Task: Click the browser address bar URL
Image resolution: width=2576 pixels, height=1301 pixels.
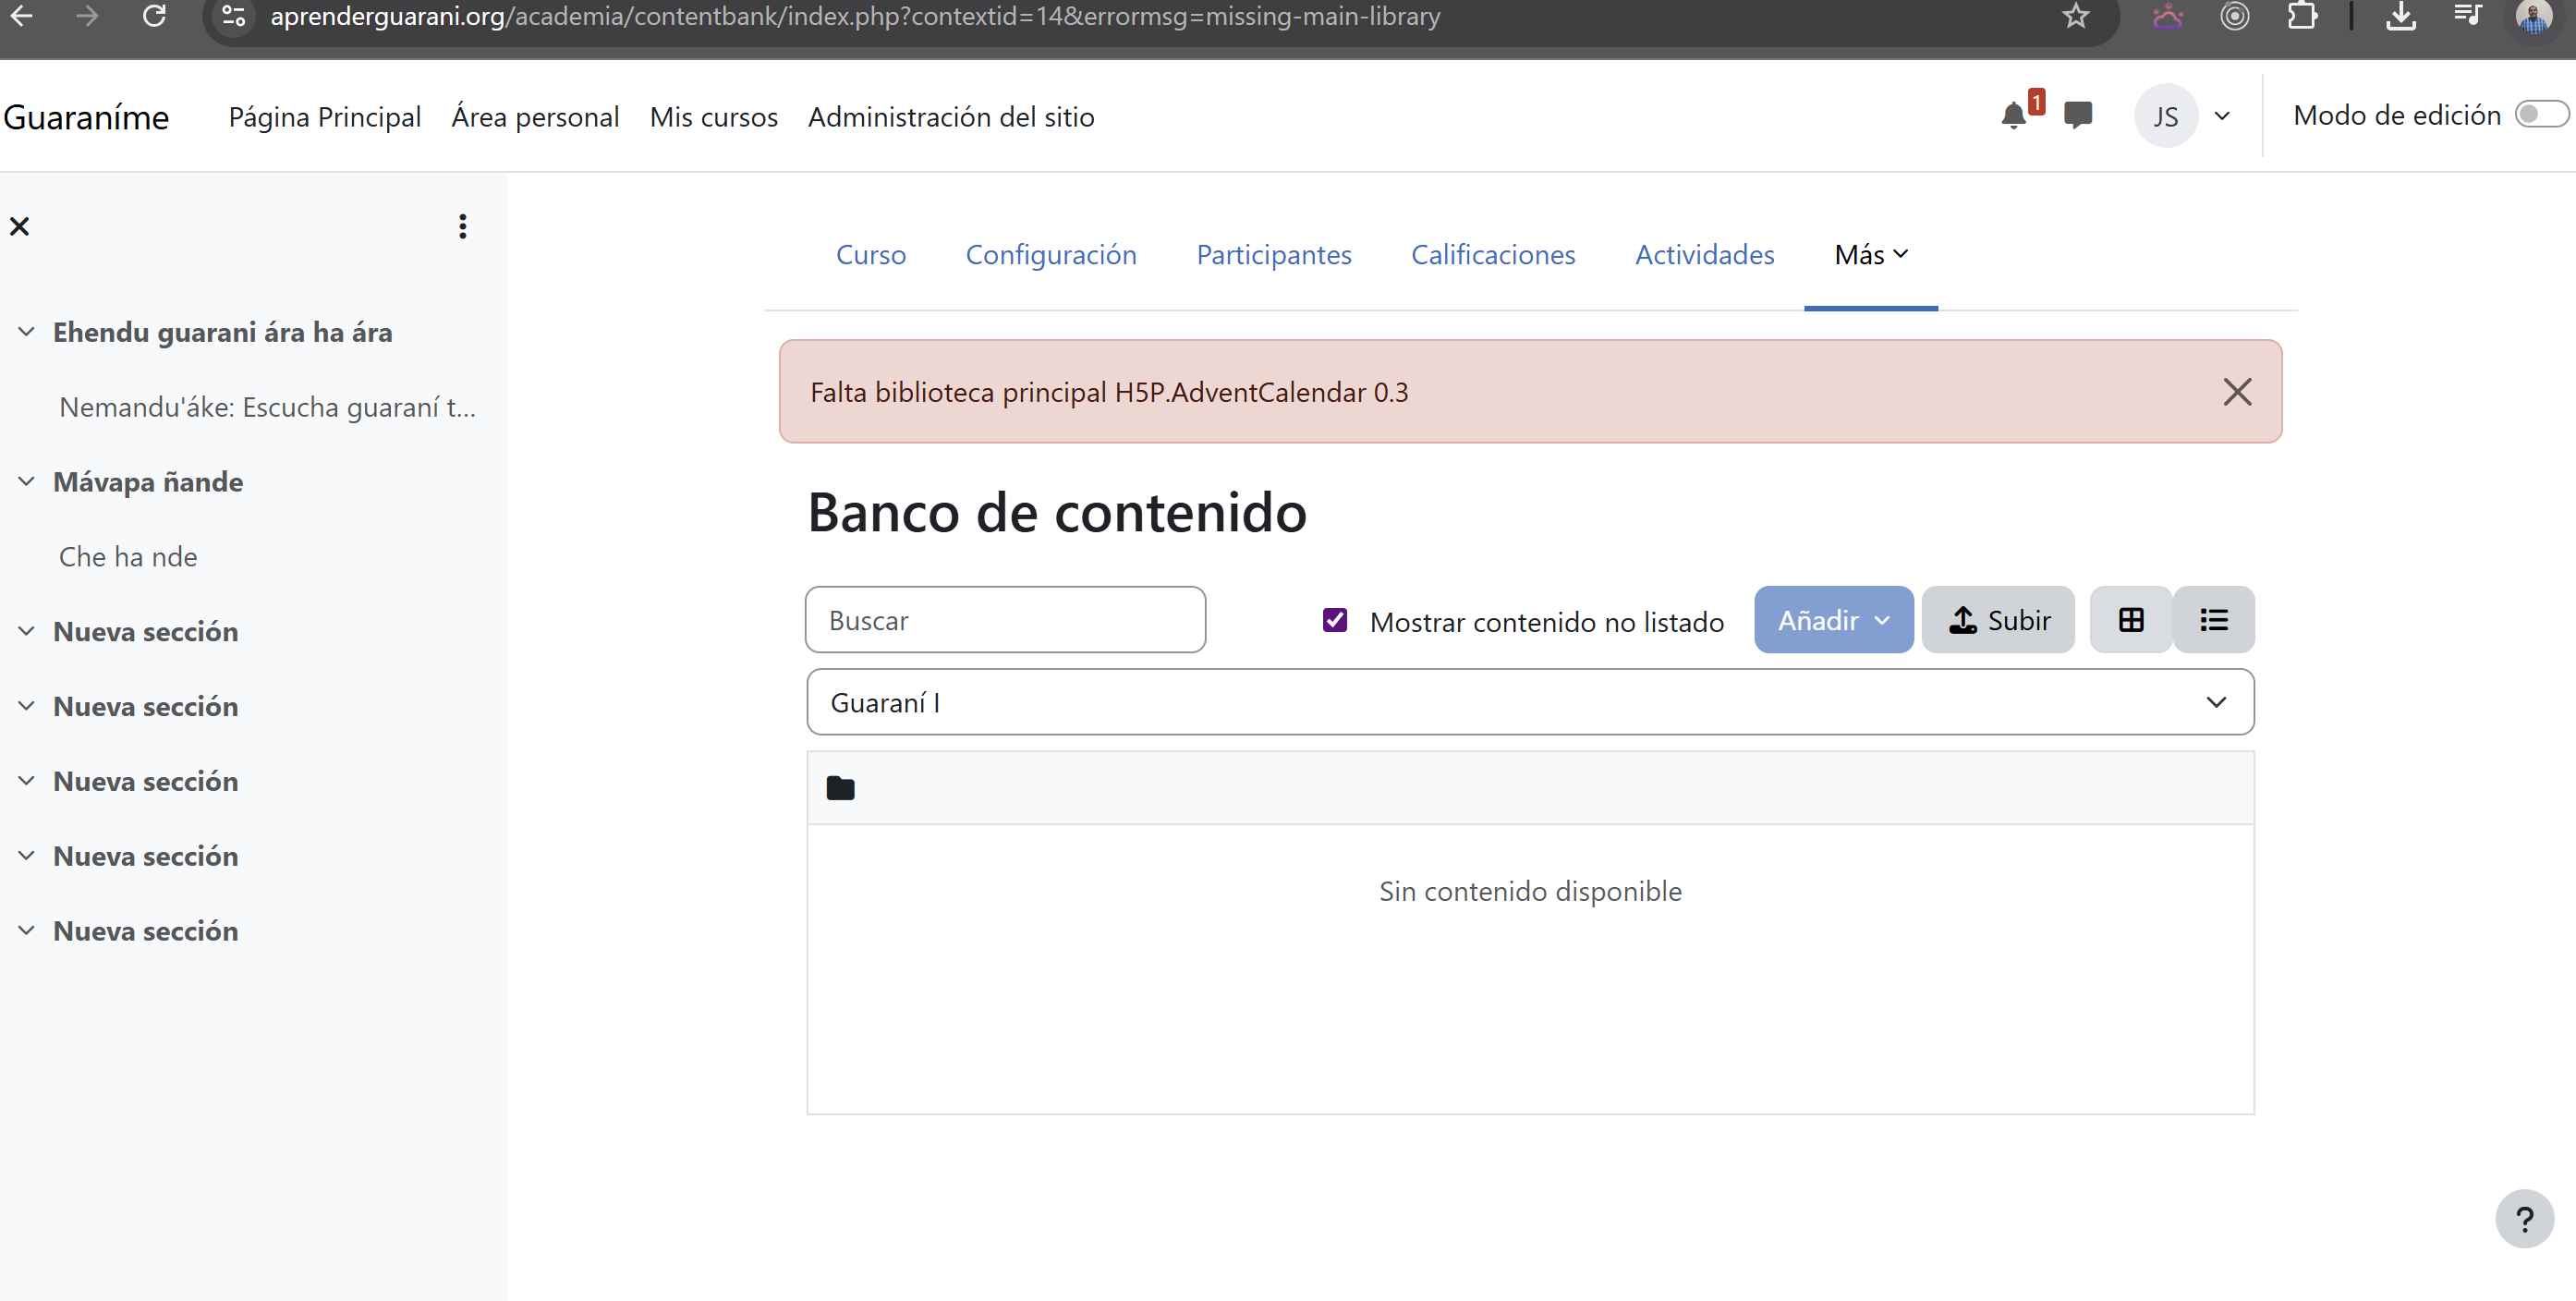Action: point(855,16)
